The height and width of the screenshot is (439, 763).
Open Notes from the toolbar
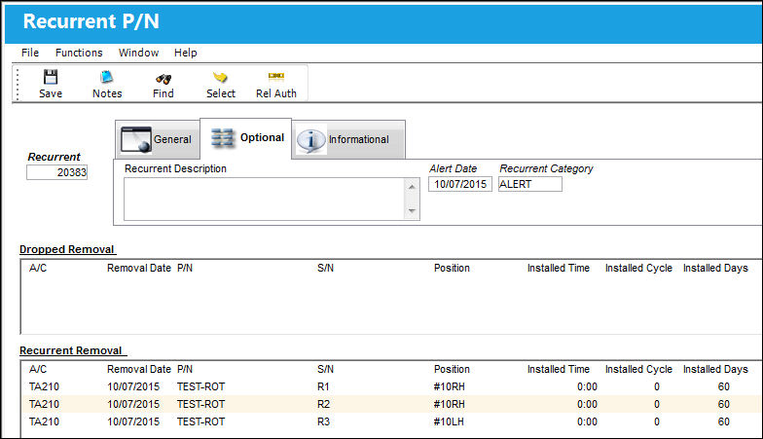coord(107,84)
